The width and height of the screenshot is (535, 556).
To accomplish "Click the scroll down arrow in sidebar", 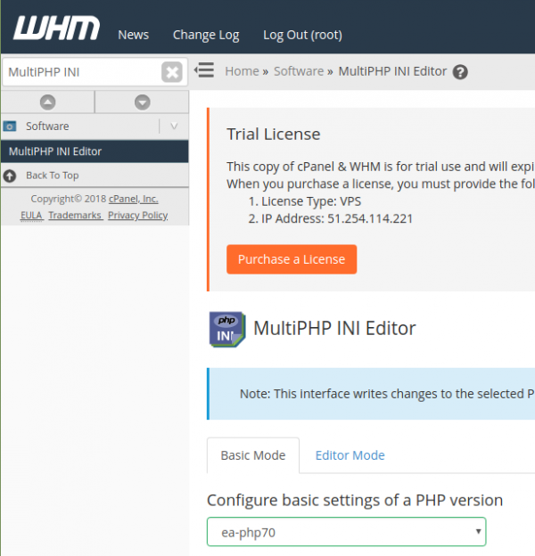I will click(142, 102).
